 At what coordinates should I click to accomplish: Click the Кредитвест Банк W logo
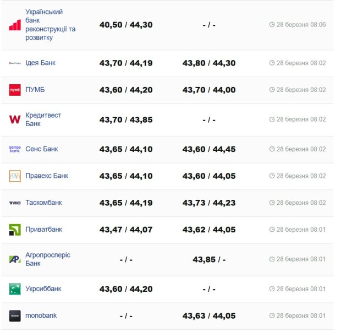coord(15,119)
